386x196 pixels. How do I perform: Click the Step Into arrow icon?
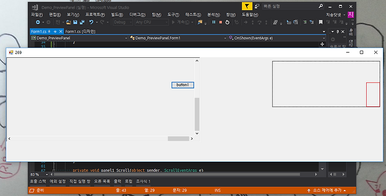[x=253, y=22]
